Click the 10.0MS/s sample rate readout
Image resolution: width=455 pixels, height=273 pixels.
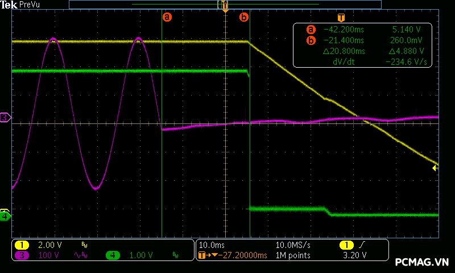point(293,245)
